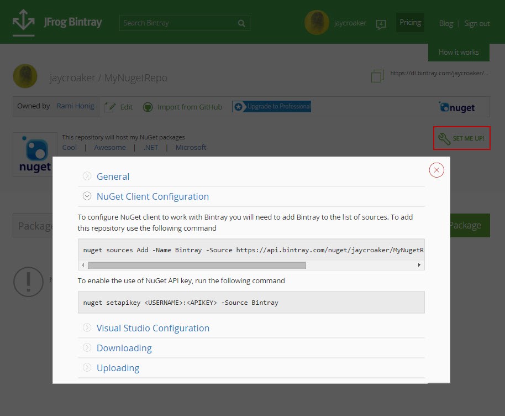Screen dimensions: 505x416
Task: Copy repository URL with copy icon
Action: click(x=377, y=76)
